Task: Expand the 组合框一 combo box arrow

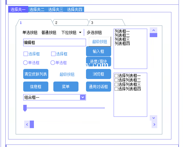Action: [x=83, y=97]
